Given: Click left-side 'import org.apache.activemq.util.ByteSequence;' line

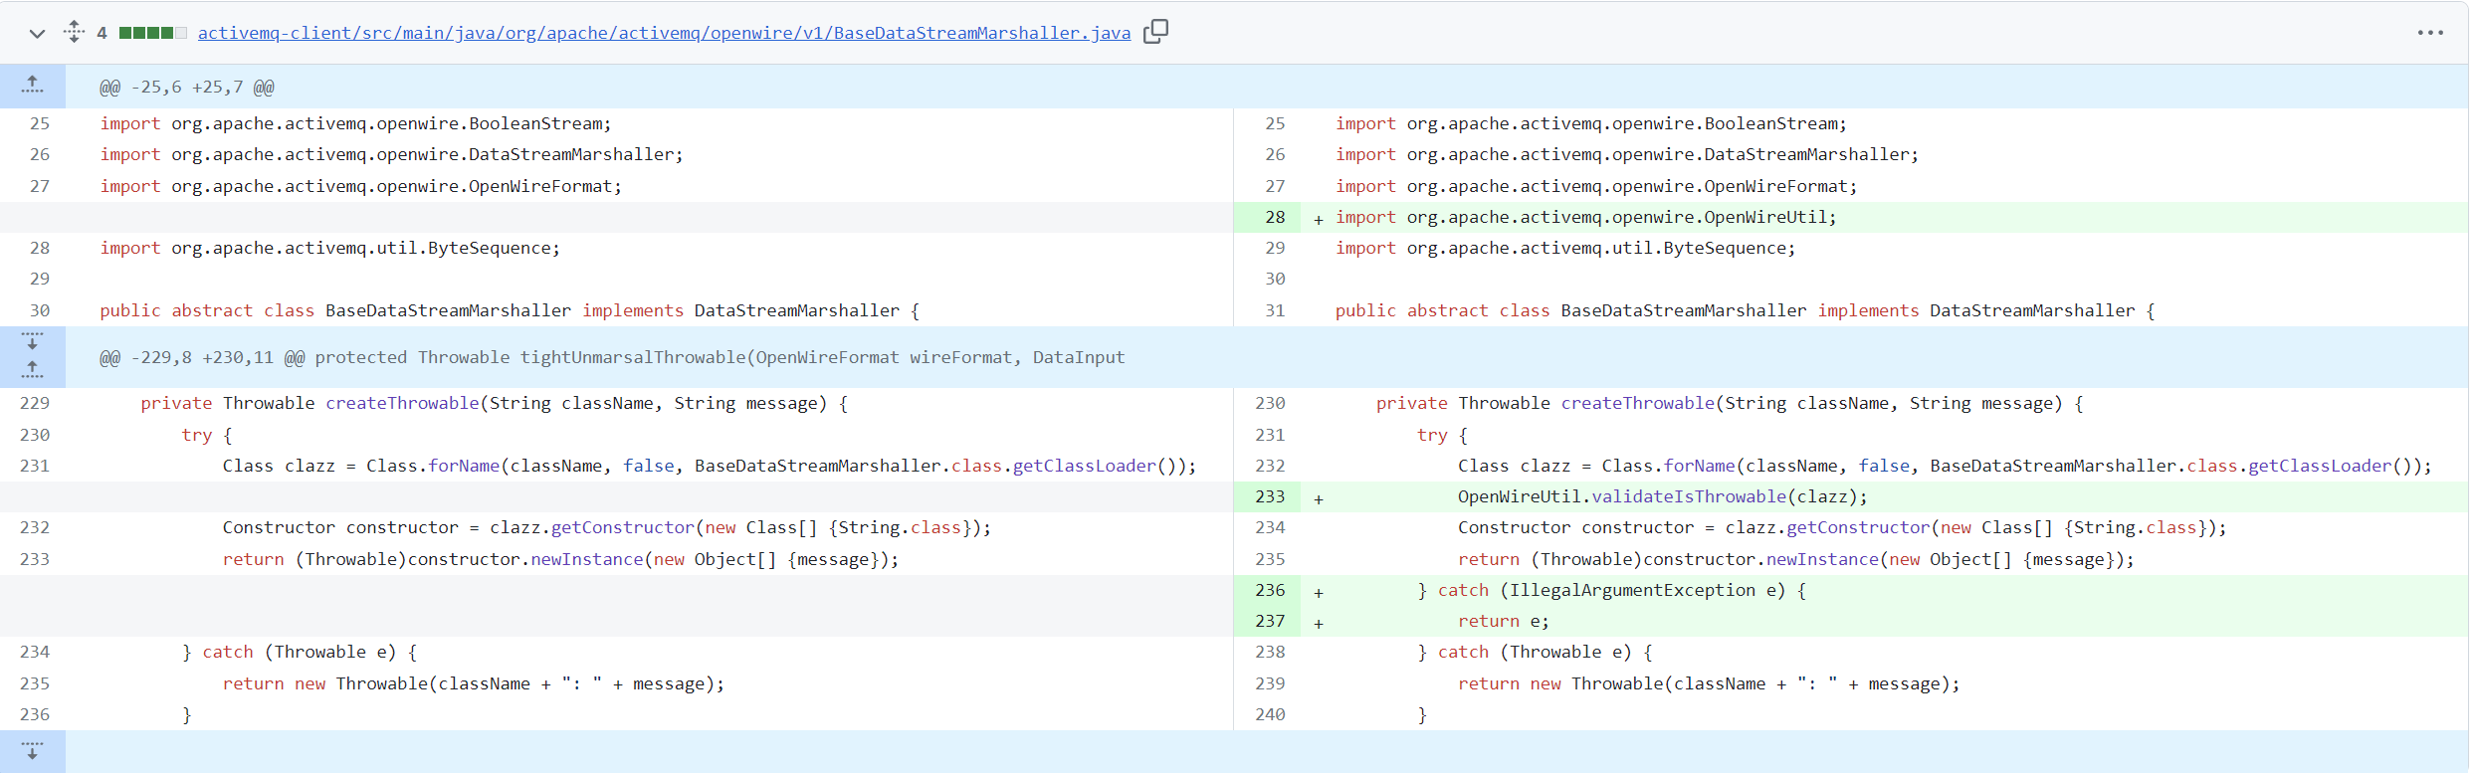Looking at the screenshot, I should [x=329, y=248].
